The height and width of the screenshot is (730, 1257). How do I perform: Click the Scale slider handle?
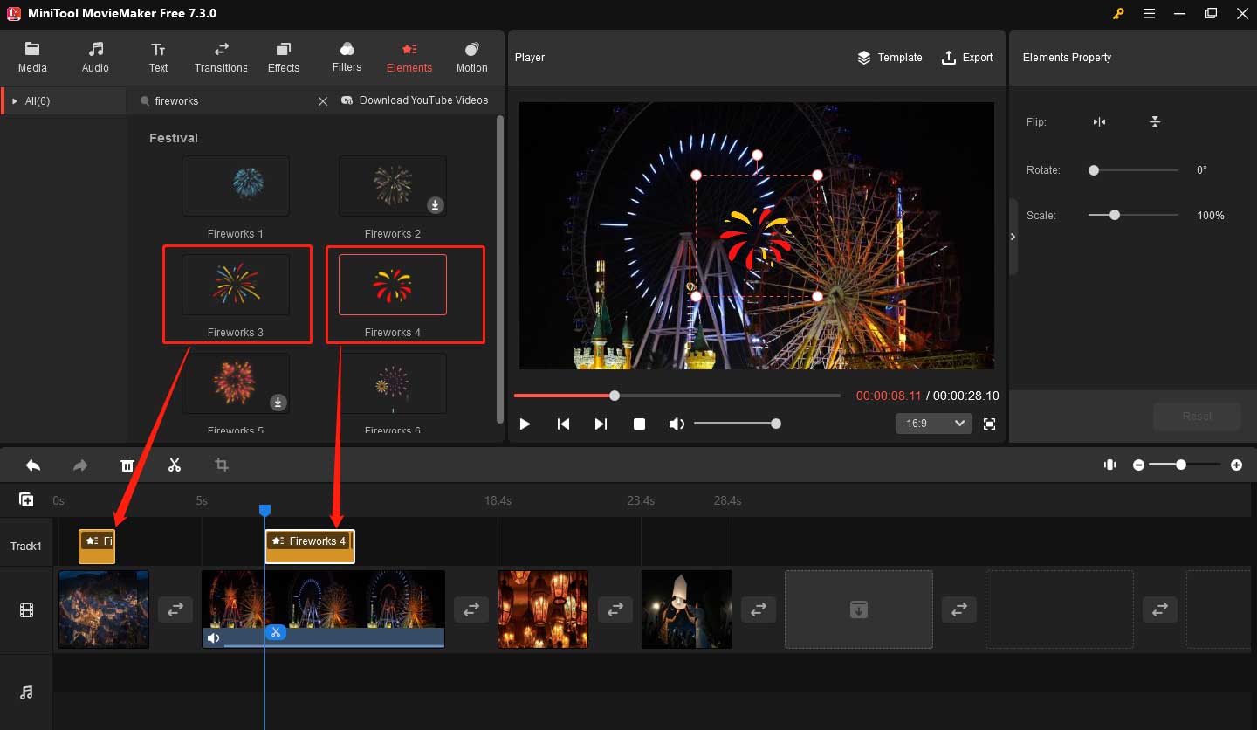pyautogui.click(x=1115, y=215)
